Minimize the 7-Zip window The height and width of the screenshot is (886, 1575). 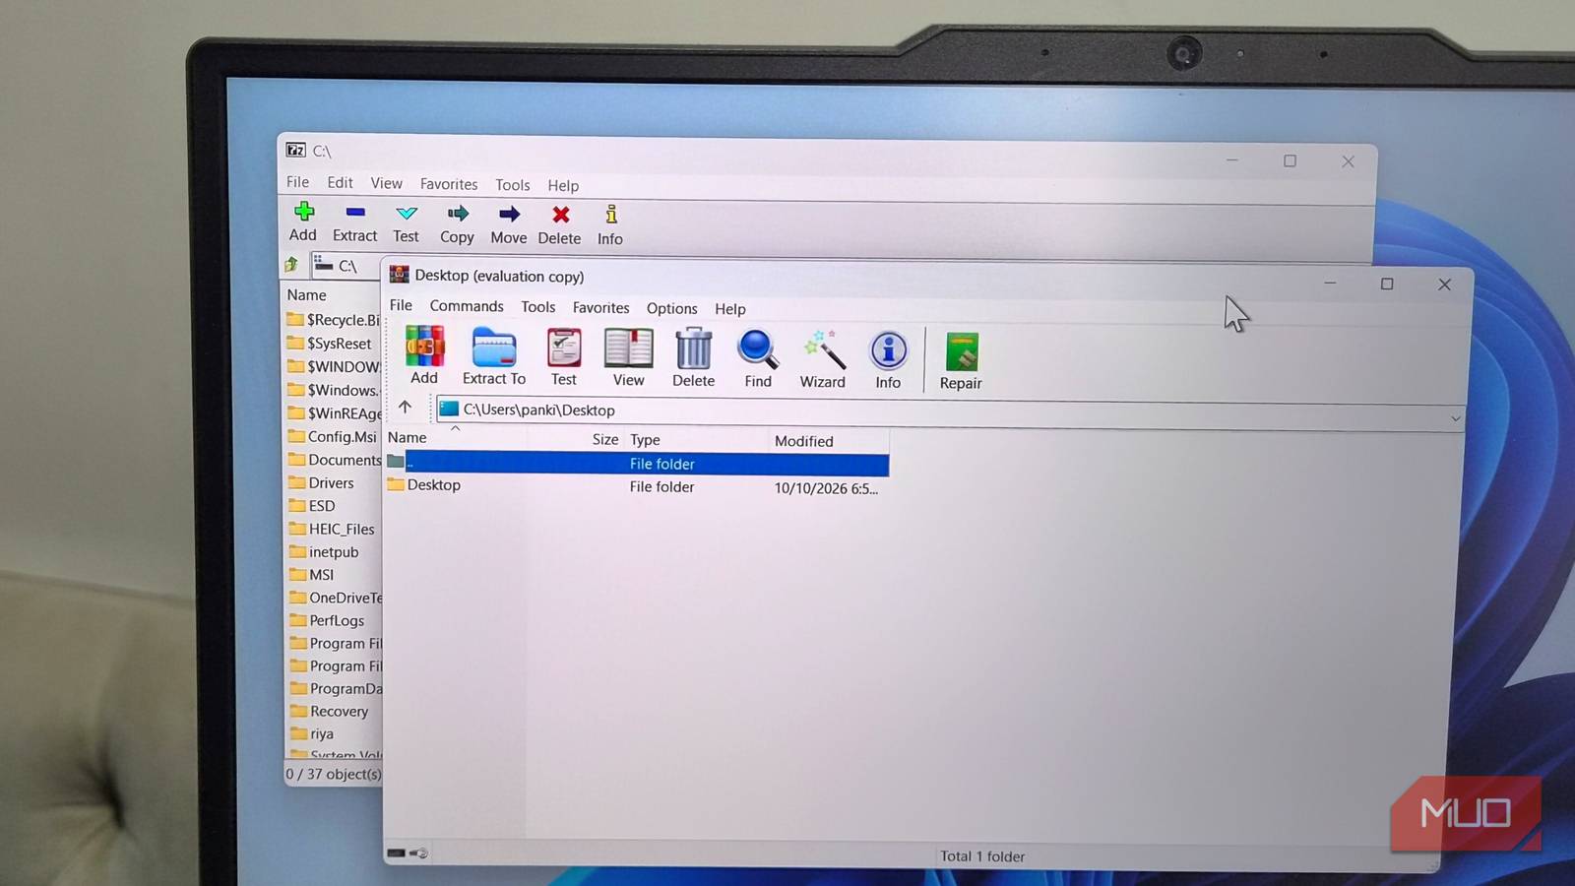1231,159
